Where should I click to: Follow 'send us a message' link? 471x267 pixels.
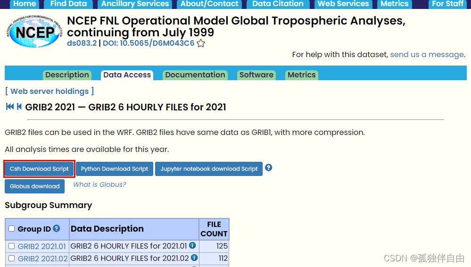point(427,54)
